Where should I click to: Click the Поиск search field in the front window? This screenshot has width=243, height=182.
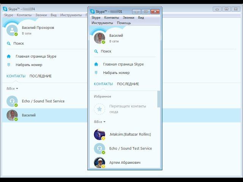tap(125, 51)
